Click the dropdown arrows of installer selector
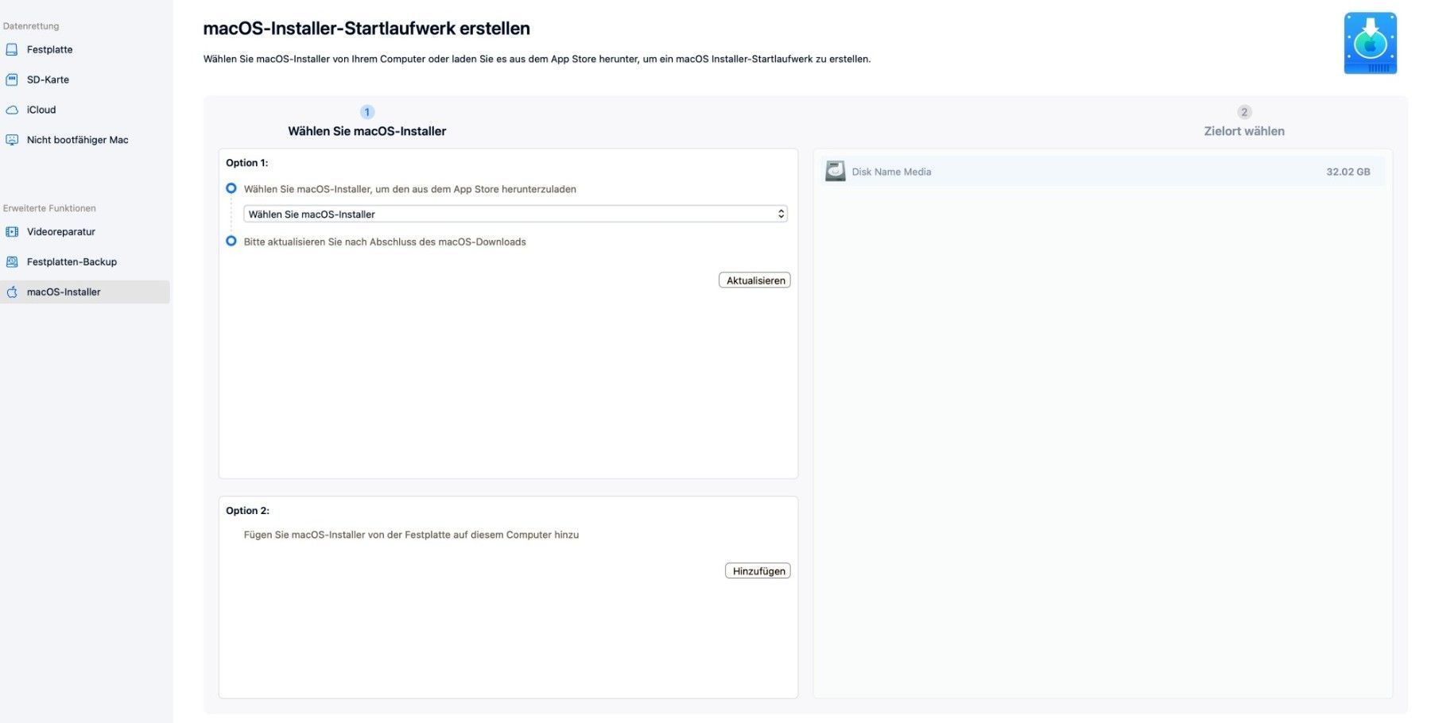This screenshot has height=723, width=1431. pos(781,214)
